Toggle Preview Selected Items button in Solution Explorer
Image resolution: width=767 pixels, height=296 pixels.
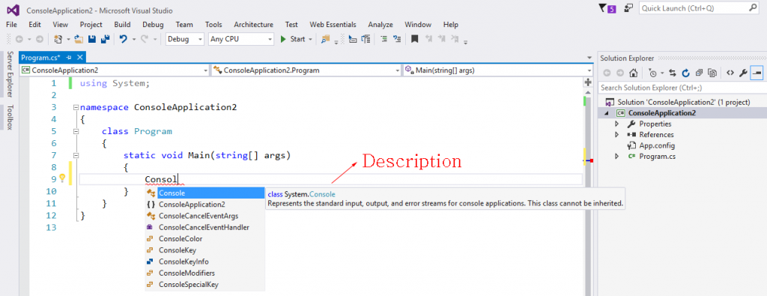click(x=757, y=73)
